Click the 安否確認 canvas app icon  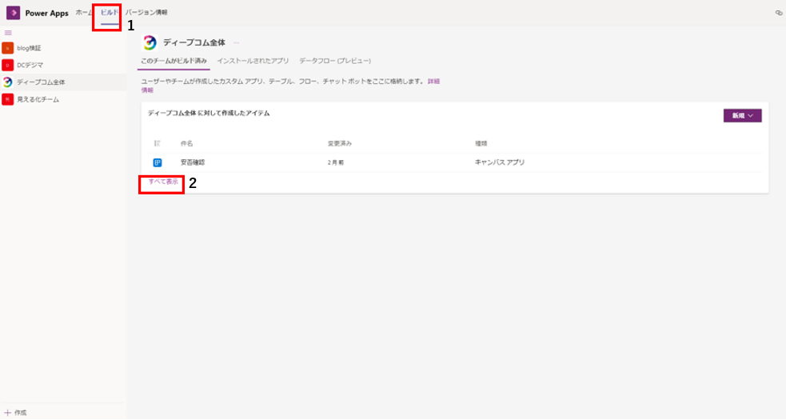point(158,162)
